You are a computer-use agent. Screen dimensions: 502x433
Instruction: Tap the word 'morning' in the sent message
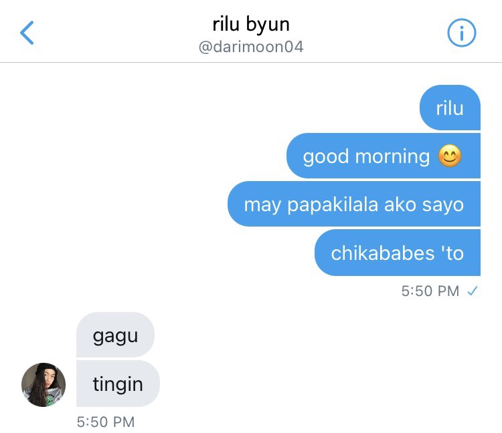(x=392, y=157)
